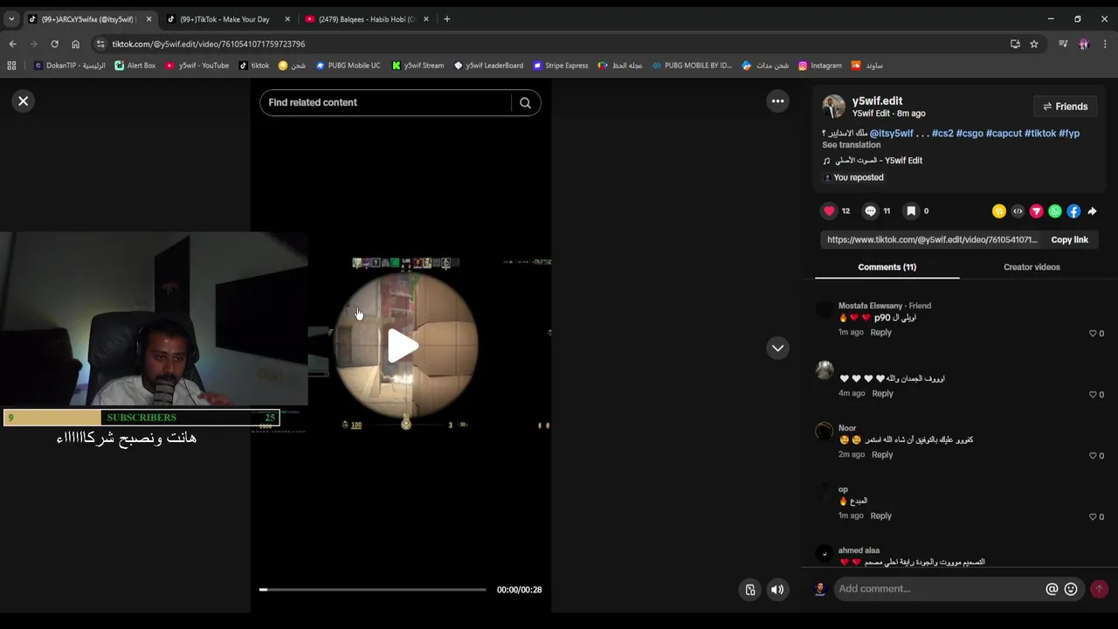This screenshot has height=629, width=1118.
Task: Click the Friends follow status button
Action: 1065,107
